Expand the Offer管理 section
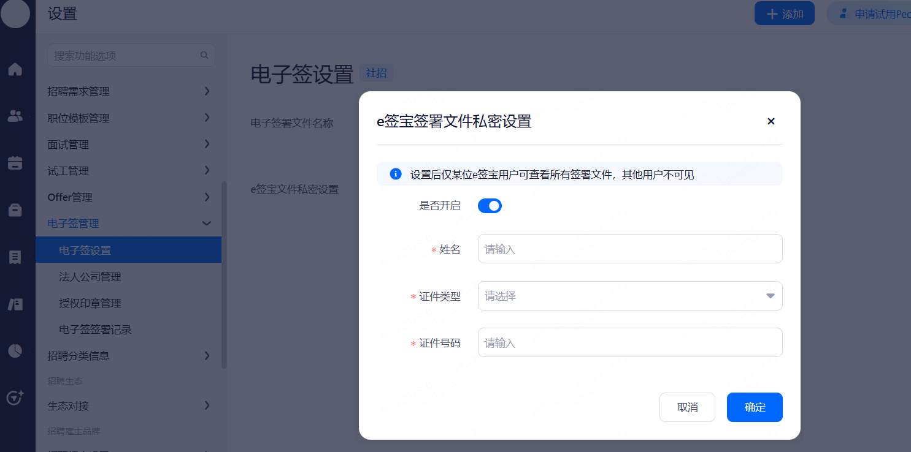 pos(207,197)
